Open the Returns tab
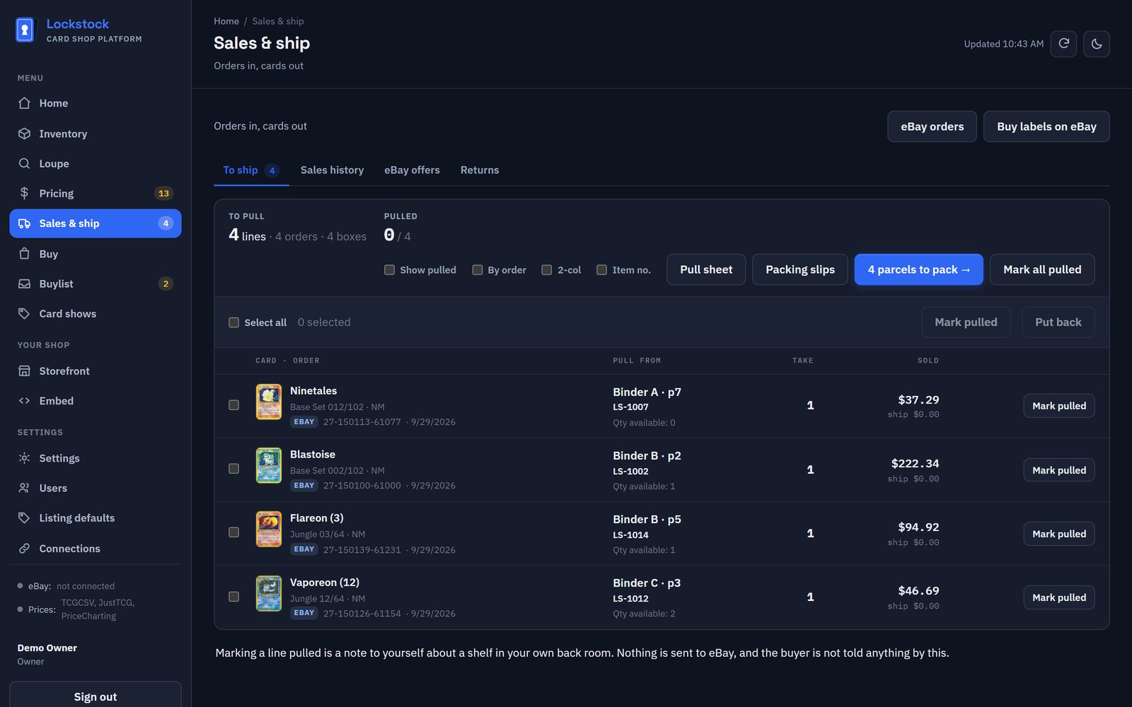The image size is (1132, 707). (x=480, y=170)
